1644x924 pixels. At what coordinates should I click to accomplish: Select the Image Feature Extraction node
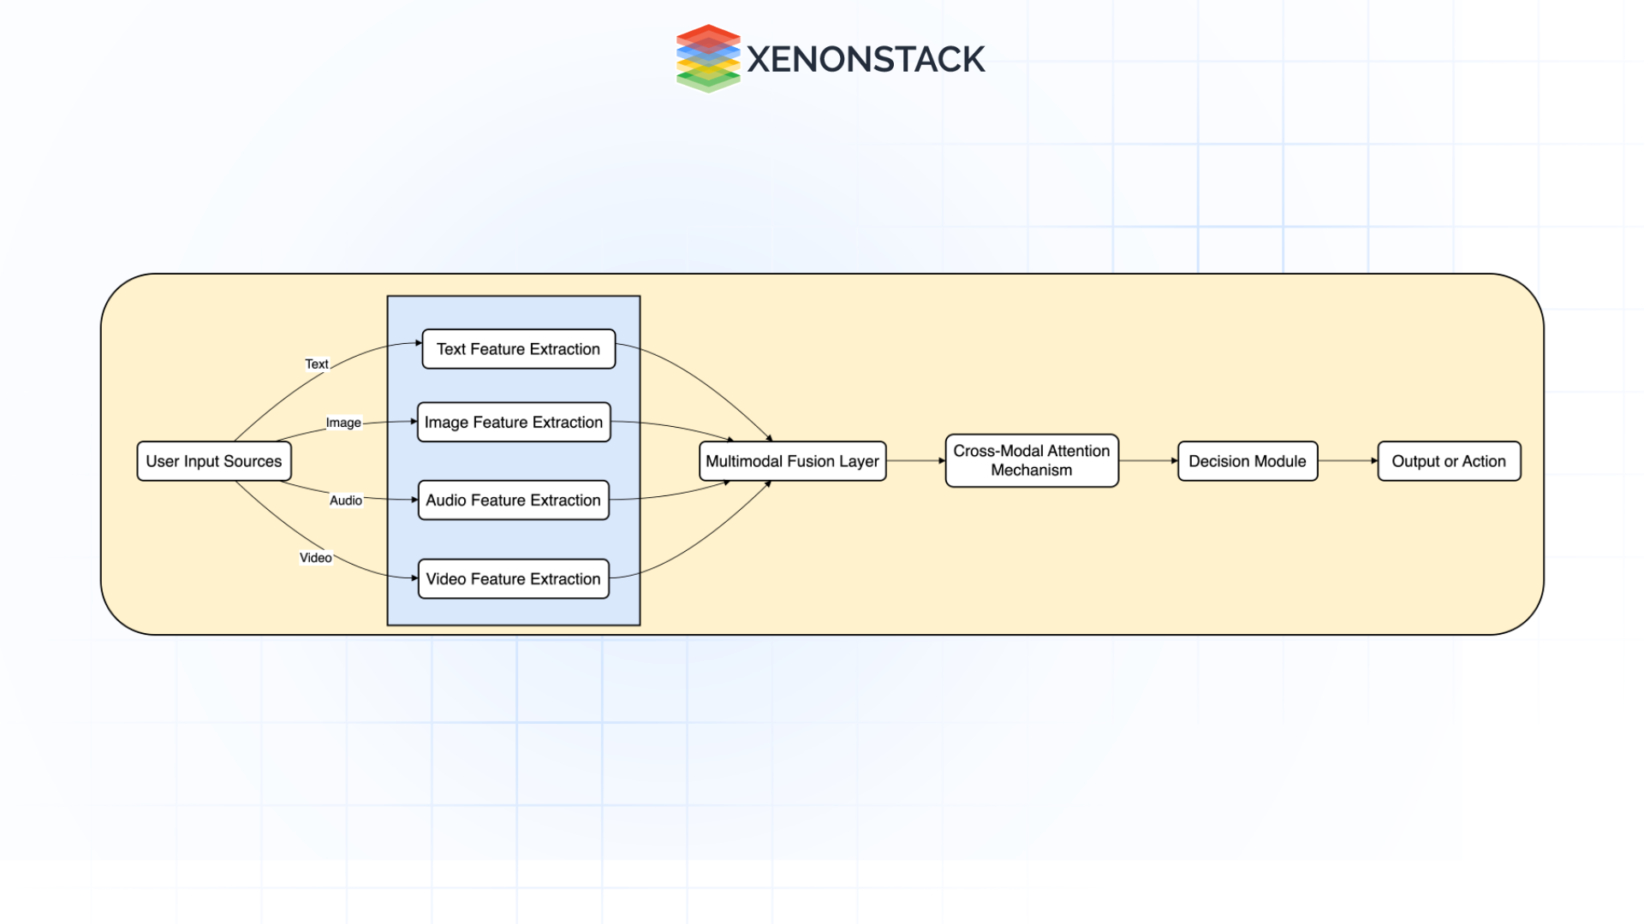(x=514, y=423)
